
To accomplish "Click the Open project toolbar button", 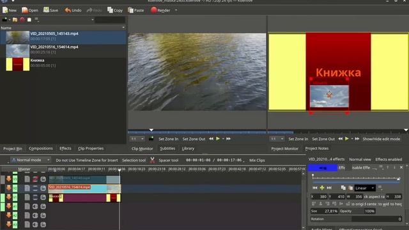I will (30, 10).
